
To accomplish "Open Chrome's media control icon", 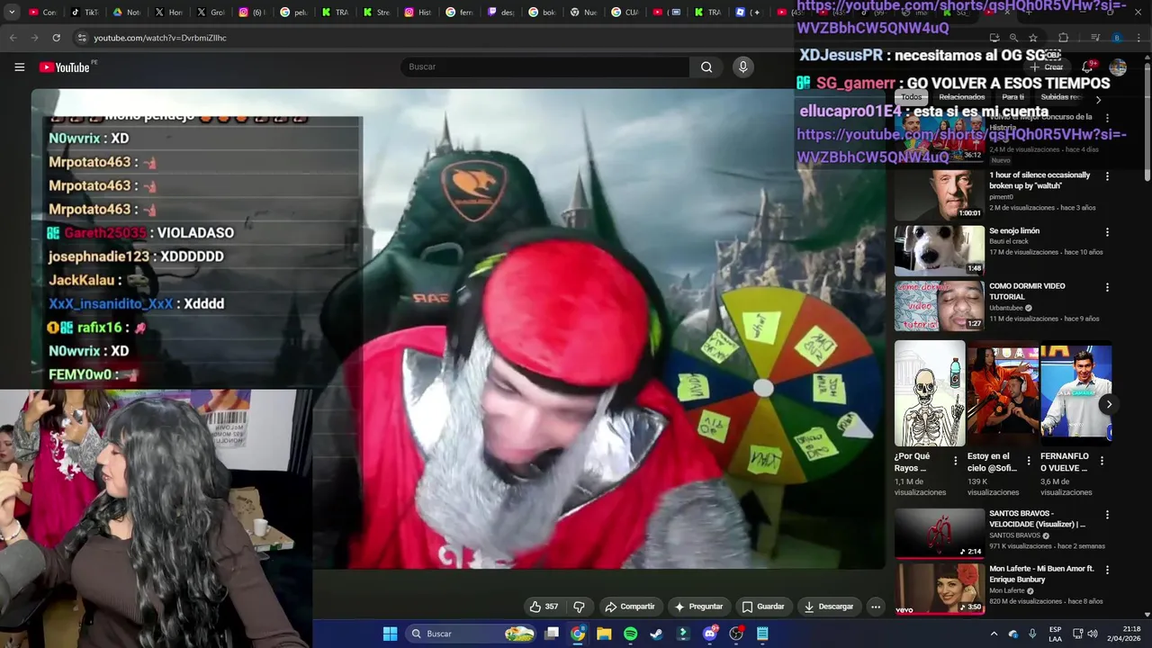I will pos(1095,38).
